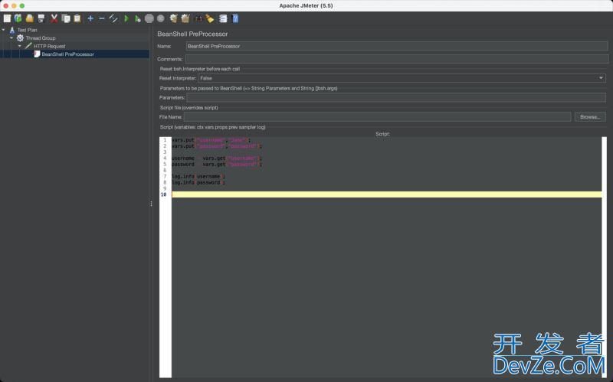Collapse all tree nodes with minus icon
This screenshot has height=382, width=613.
[x=102, y=18]
